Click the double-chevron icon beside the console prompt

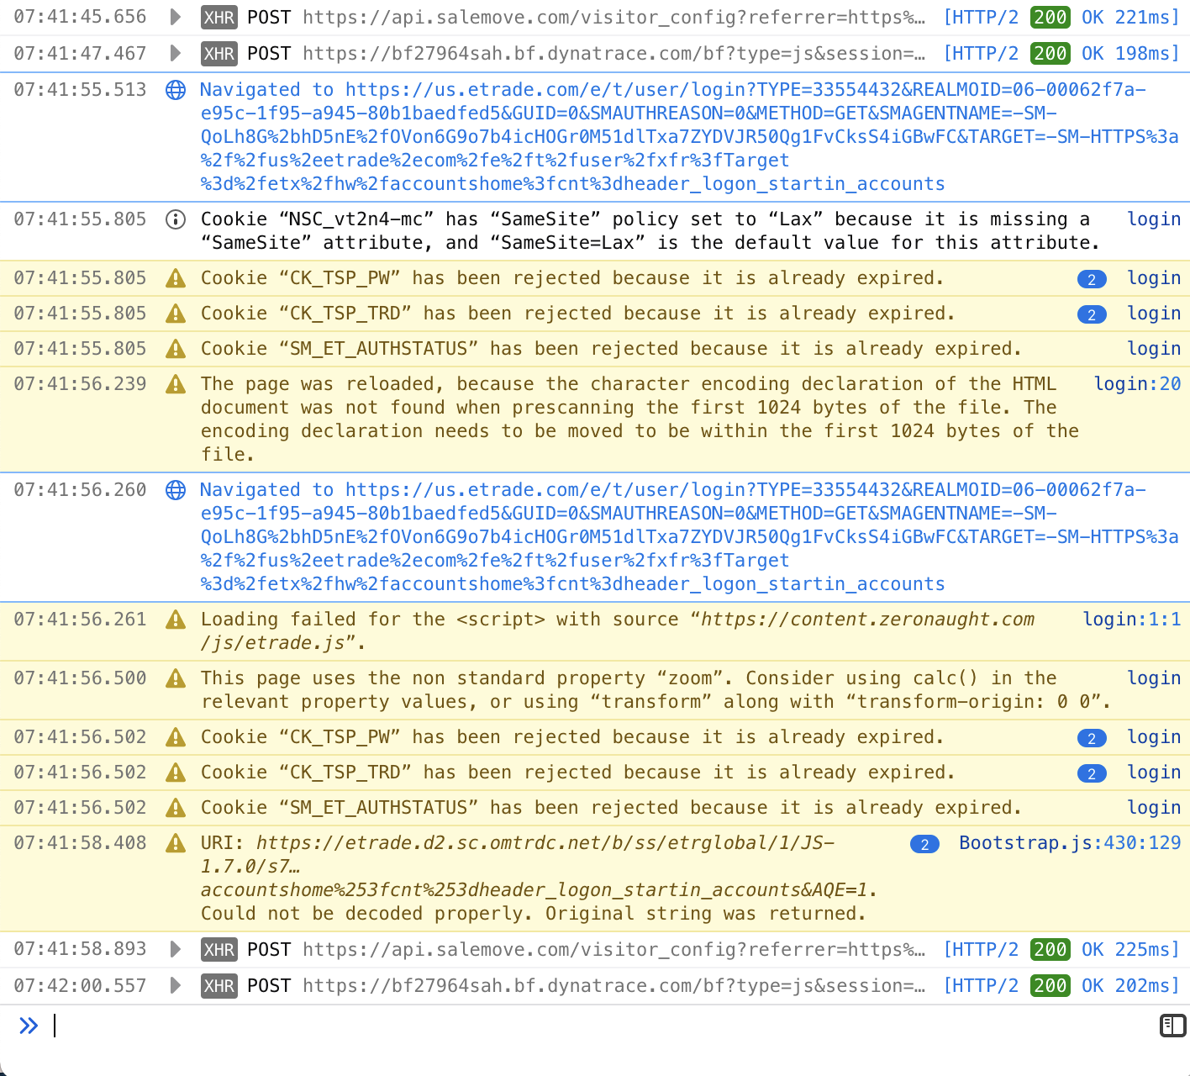[x=29, y=1026]
